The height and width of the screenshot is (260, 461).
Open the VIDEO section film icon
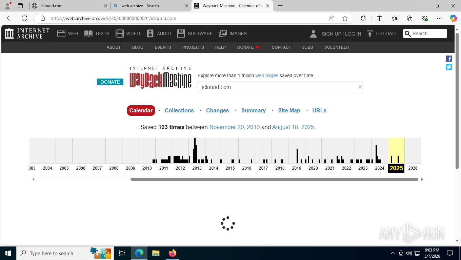120,34
